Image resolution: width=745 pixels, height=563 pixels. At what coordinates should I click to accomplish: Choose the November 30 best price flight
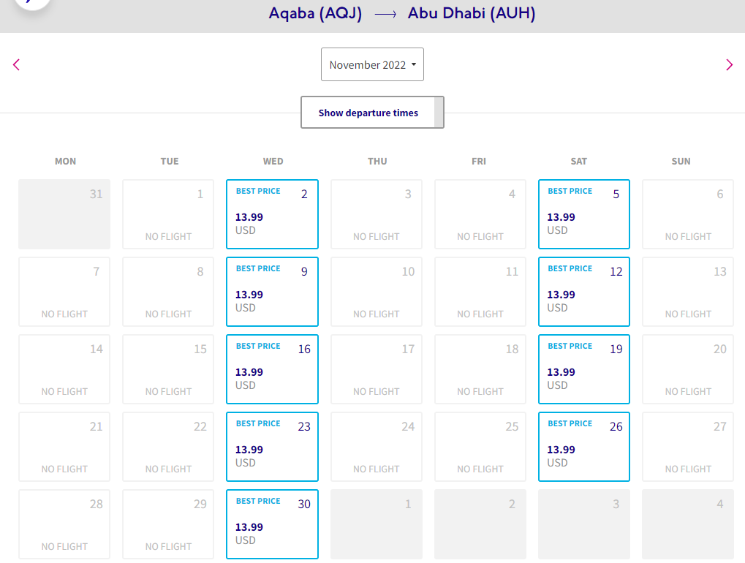(x=272, y=524)
